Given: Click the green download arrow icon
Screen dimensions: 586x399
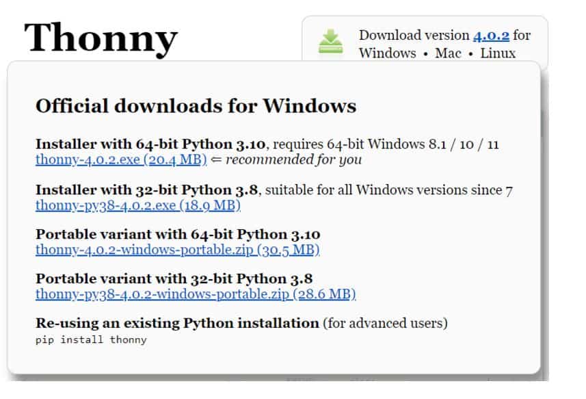Looking at the screenshot, I should [x=330, y=42].
